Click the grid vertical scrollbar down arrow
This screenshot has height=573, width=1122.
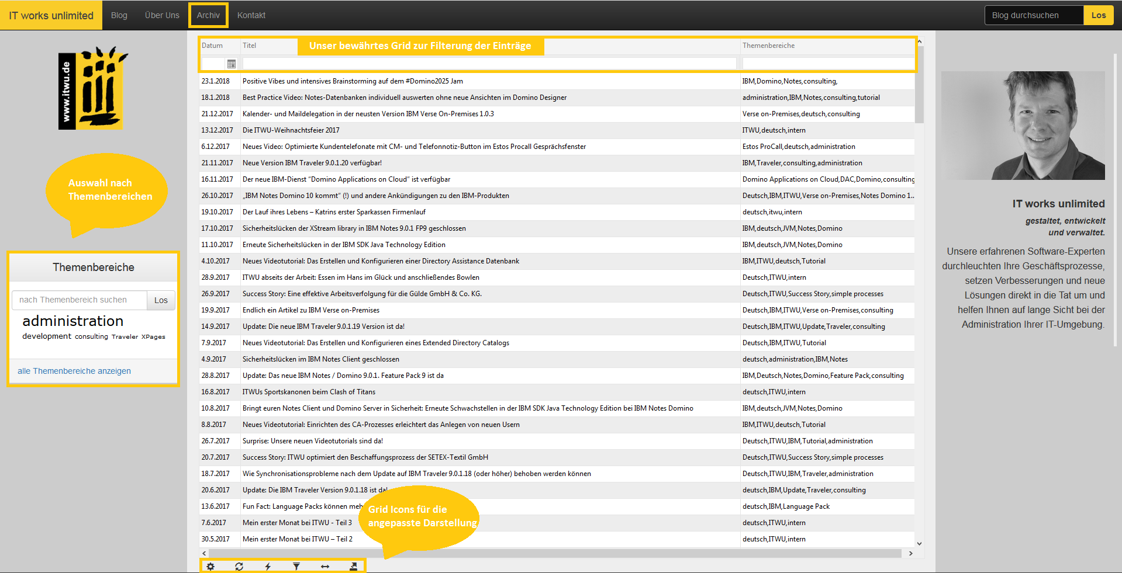(x=919, y=543)
